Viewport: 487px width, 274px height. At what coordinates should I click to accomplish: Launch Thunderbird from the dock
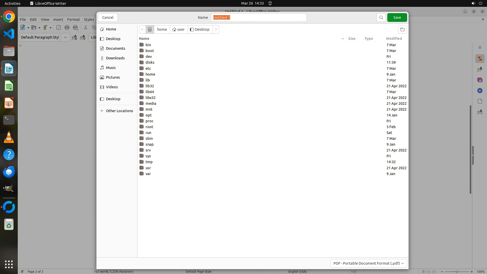click(x=9, y=172)
